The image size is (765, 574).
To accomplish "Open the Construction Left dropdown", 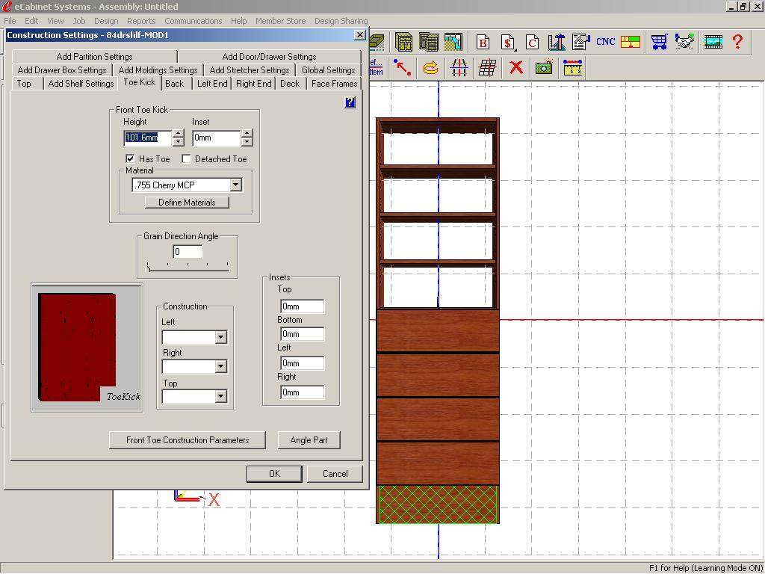I will tap(220, 337).
